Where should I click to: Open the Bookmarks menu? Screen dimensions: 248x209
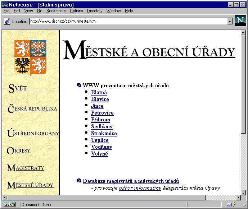tap(56, 11)
